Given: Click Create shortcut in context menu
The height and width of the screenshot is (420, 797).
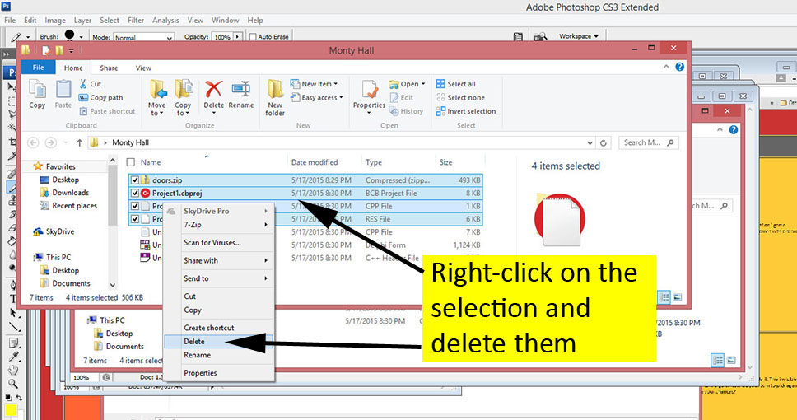Looking at the screenshot, I should pos(220,328).
